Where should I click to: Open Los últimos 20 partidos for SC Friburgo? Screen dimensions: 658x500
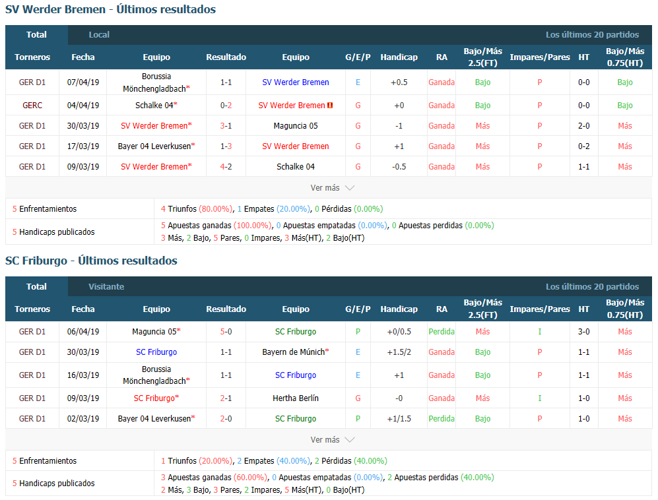(592, 286)
